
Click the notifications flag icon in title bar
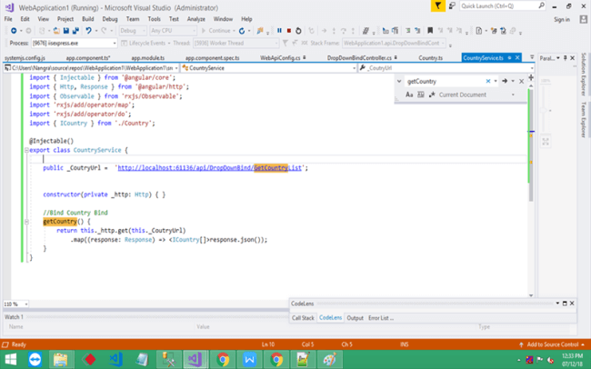tap(438, 5)
